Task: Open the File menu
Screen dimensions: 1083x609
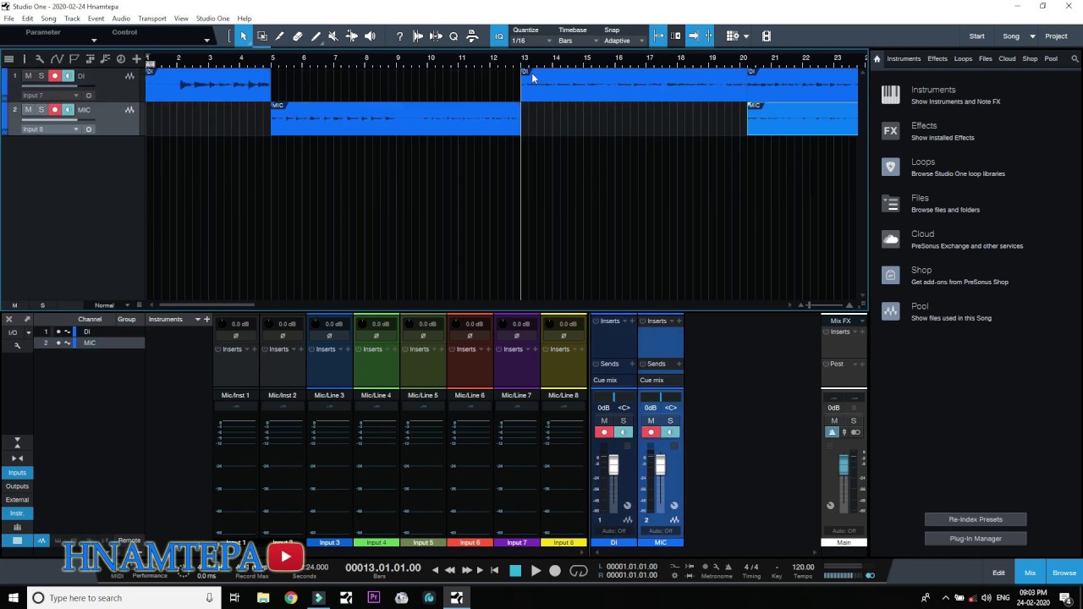Action: [8, 19]
